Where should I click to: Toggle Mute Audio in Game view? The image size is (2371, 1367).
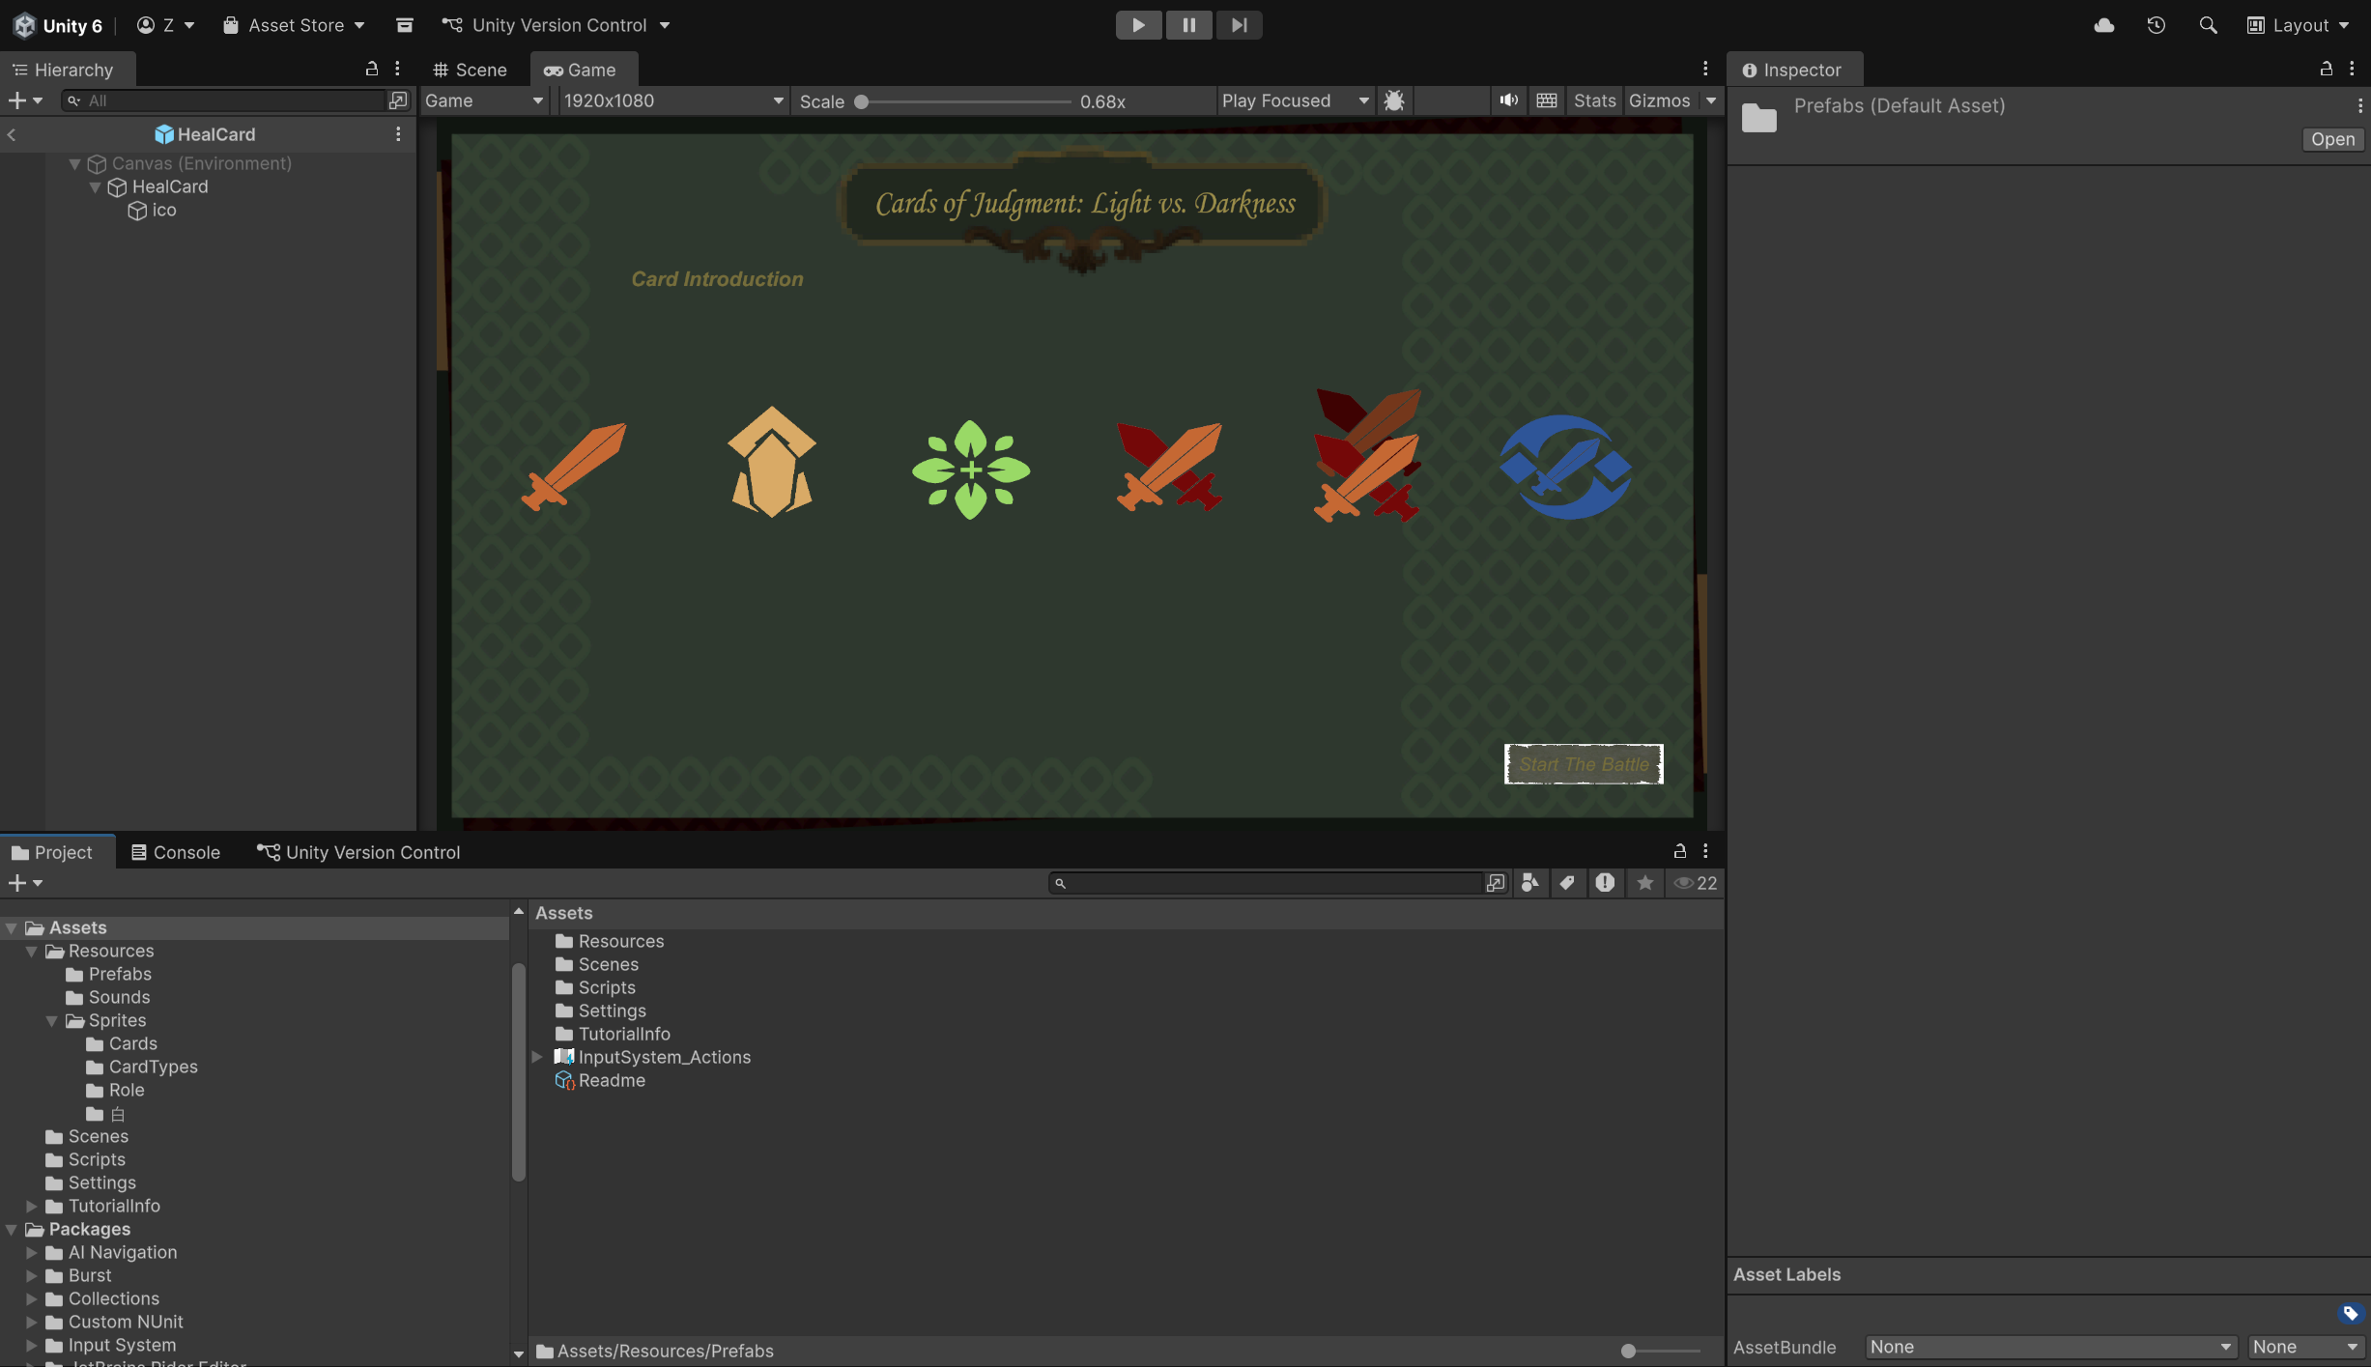click(1508, 100)
